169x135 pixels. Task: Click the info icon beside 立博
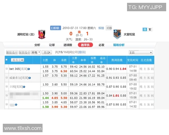pos(25,86)
